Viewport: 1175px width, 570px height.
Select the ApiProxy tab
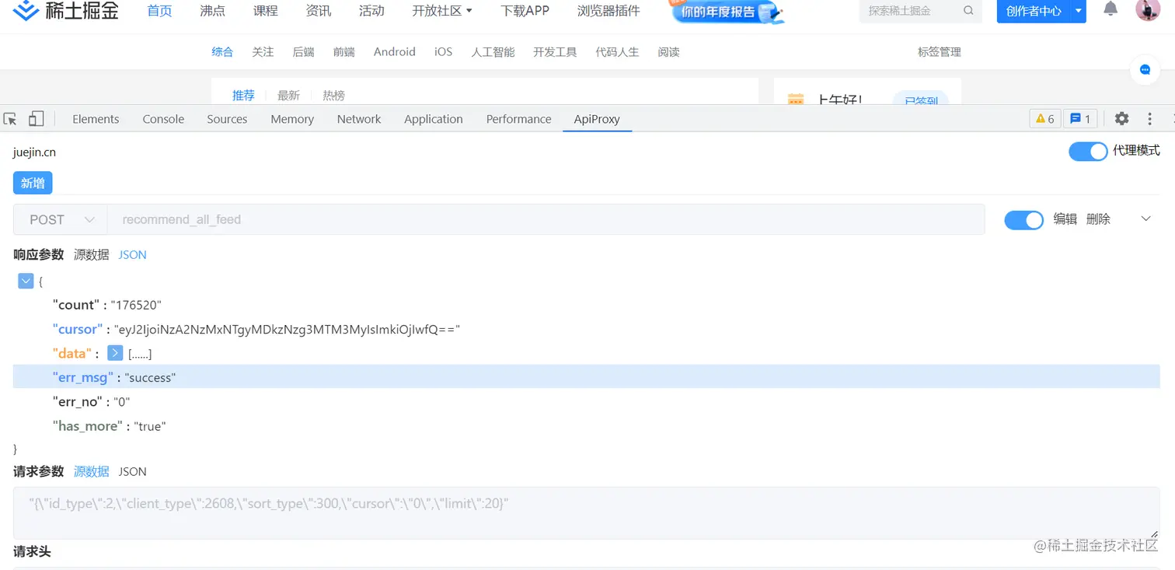pyautogui.click(x=597, y=119)
